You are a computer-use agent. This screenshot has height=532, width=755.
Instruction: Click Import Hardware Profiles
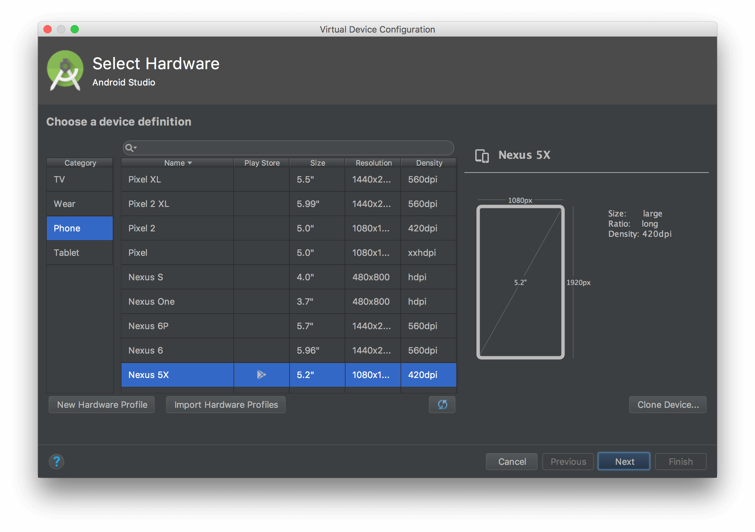(x=226, y=404)
